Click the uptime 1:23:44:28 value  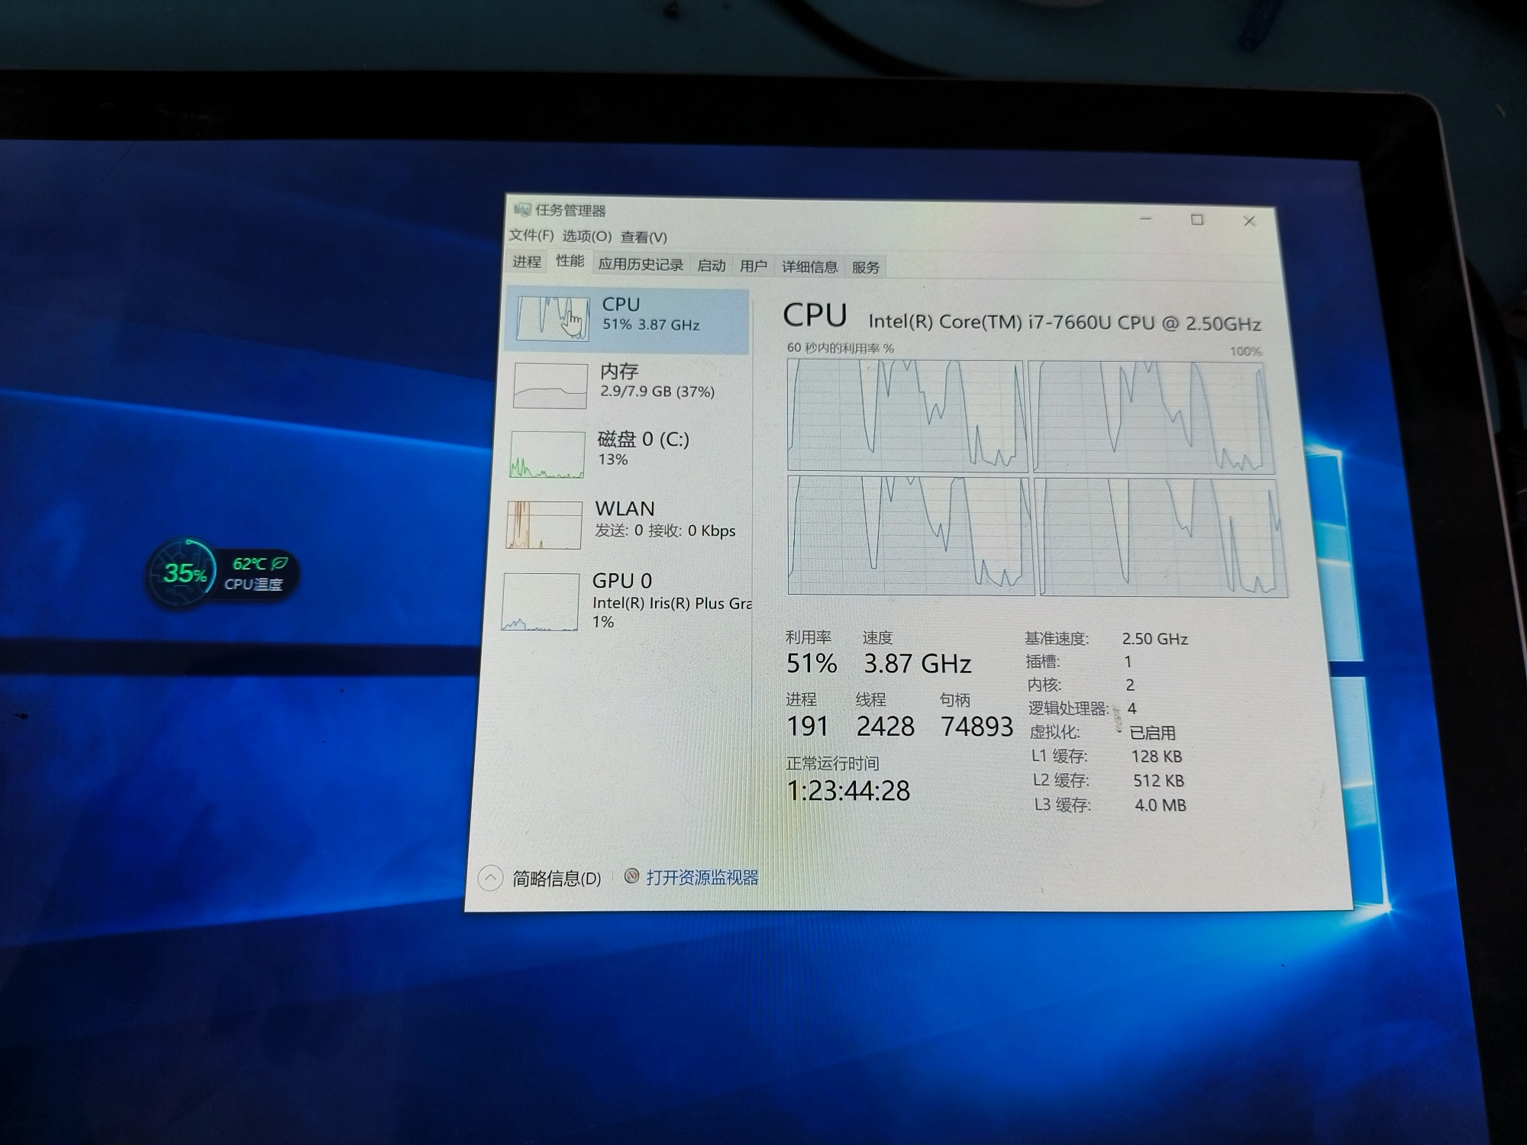pos(848,791)
